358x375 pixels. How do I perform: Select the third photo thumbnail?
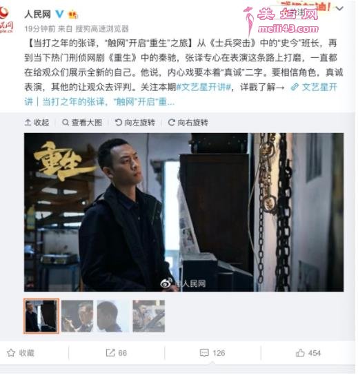pos(113,316)
